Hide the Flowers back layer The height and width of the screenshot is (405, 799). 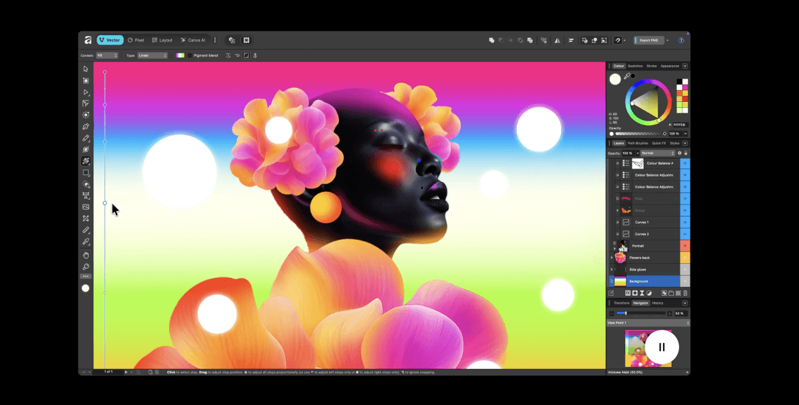[x=684, y=258]
